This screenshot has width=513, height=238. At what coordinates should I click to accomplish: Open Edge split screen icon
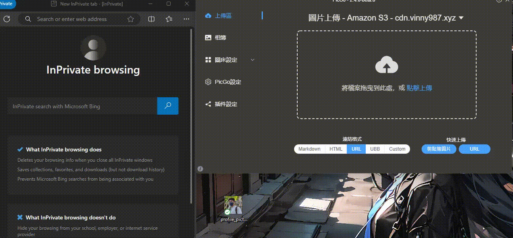pyautogui.click(x=151, y=19)
